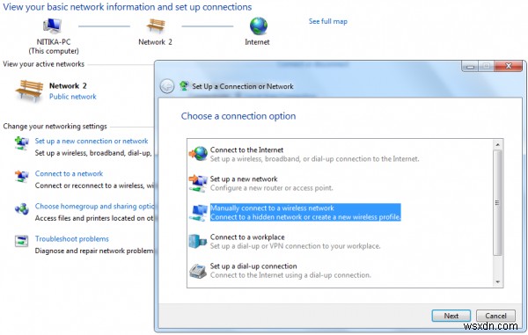The image size is (528, 335).
Task: Click the dial-up connection phone icon
Action: click(x=198, y=271)
